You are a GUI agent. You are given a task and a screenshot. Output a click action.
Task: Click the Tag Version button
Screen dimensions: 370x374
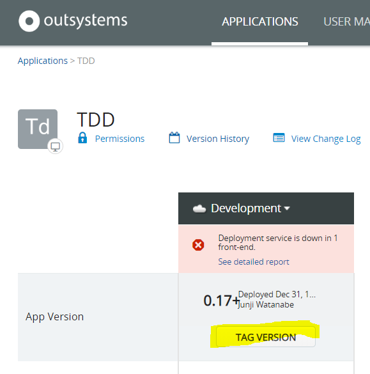click(x=266, y=337)
